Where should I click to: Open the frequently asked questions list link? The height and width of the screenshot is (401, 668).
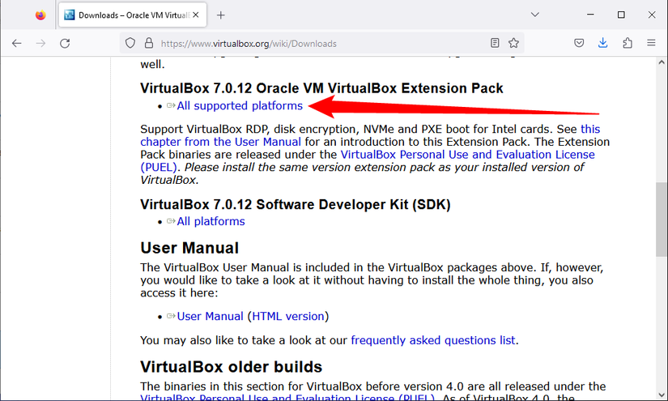pyautogui.click(x=433, y=340)
